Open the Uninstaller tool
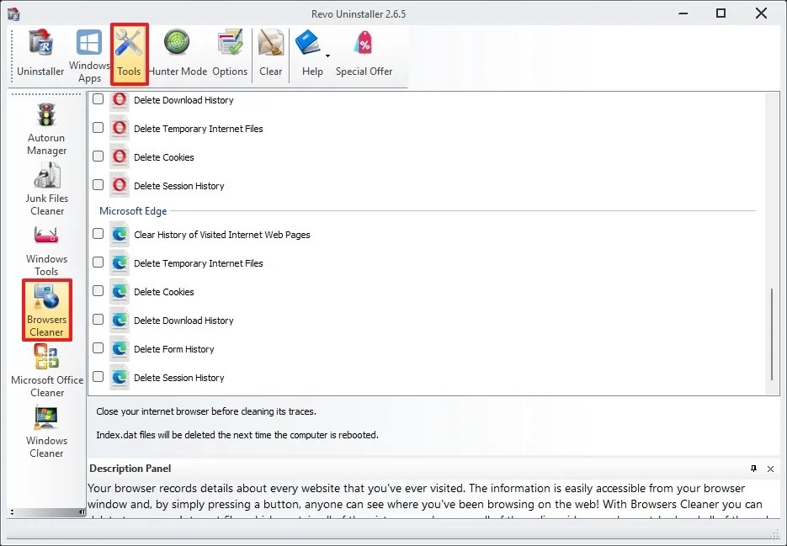Image resolution: width=787 pixels, height=546 pixels. [39, 53]
